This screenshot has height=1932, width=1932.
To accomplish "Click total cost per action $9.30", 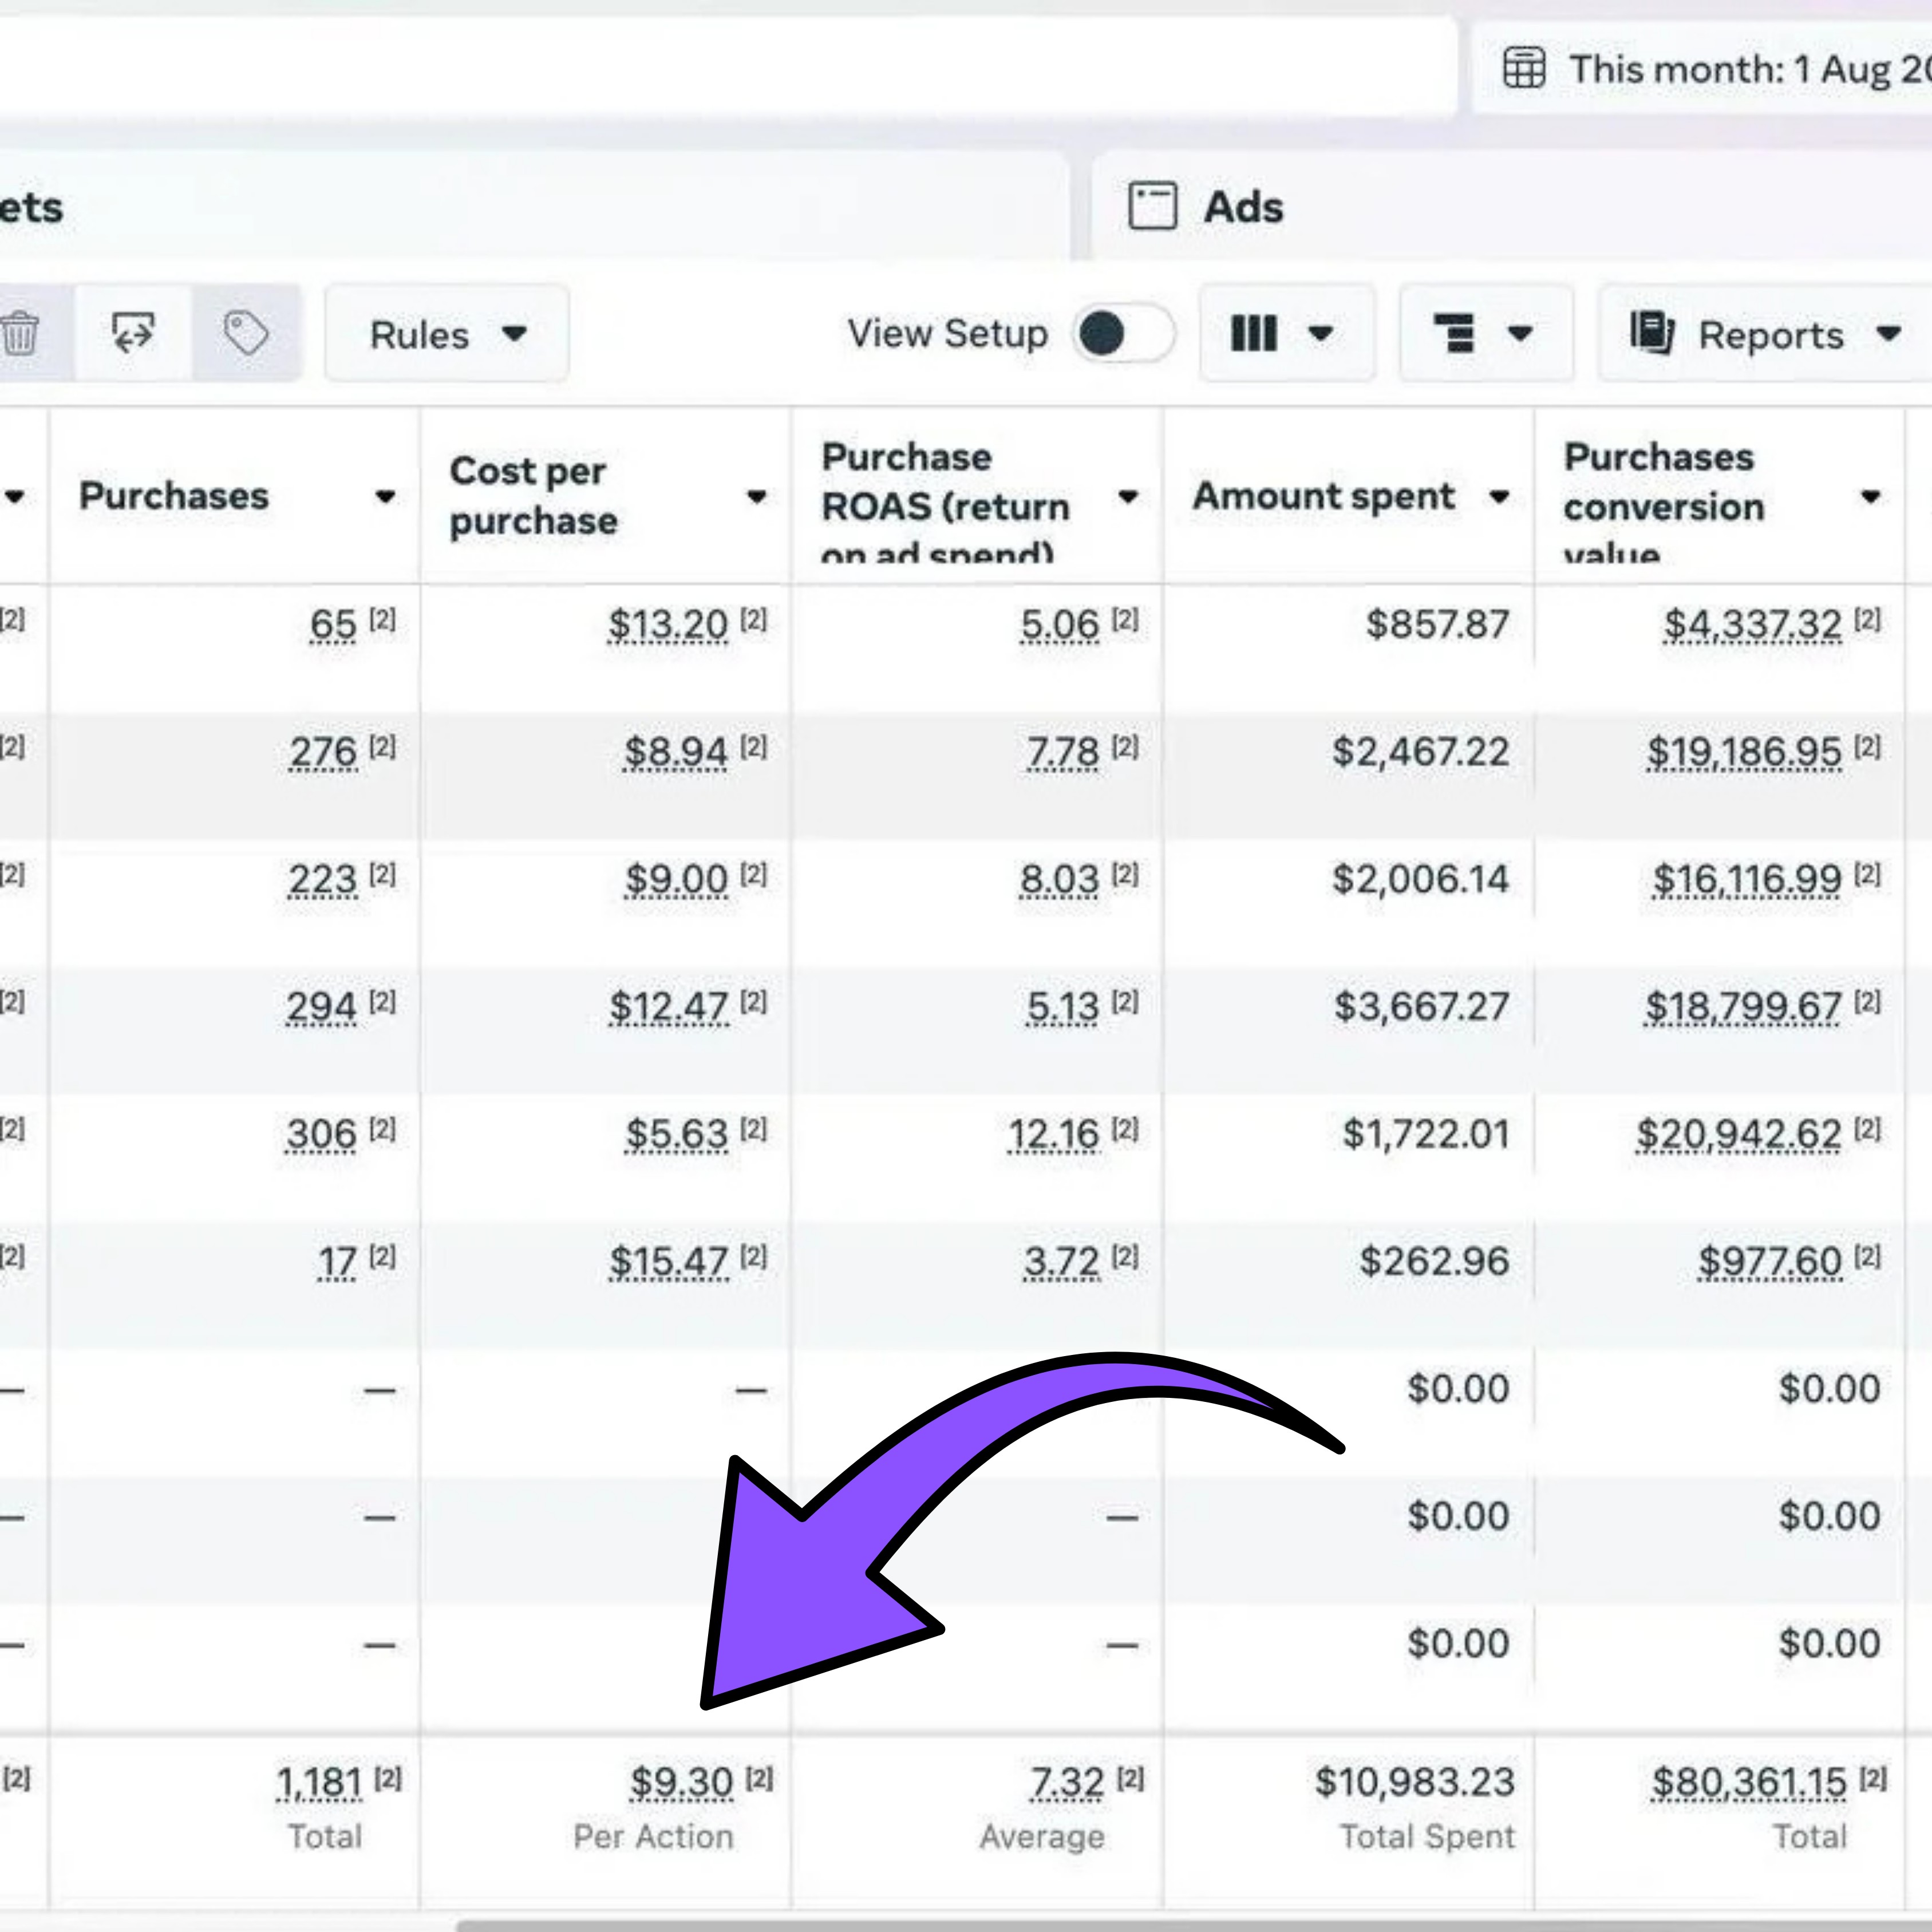I will click(682, 1782).
